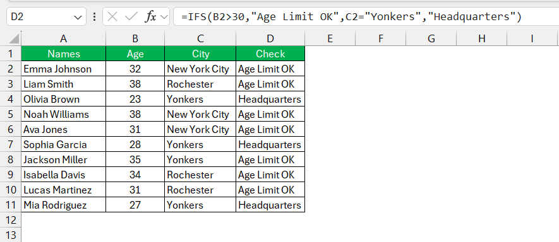Image resolution: width=559 pixels, height=242 pixels.
Task: Click Jackson Miller's age 35
Action: [135, 159]
